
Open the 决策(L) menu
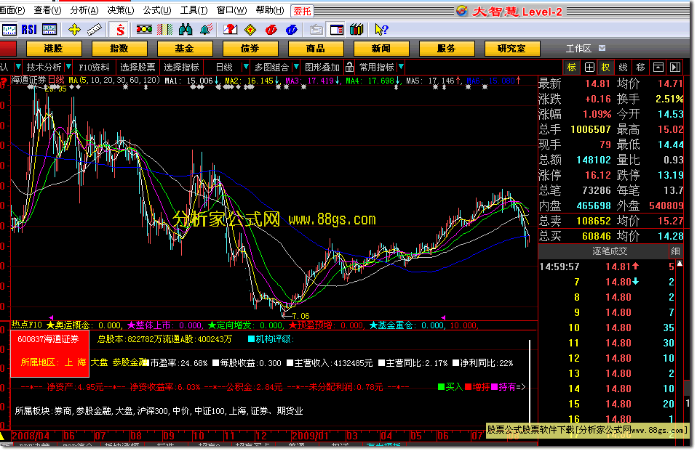(x=121, y=10)
